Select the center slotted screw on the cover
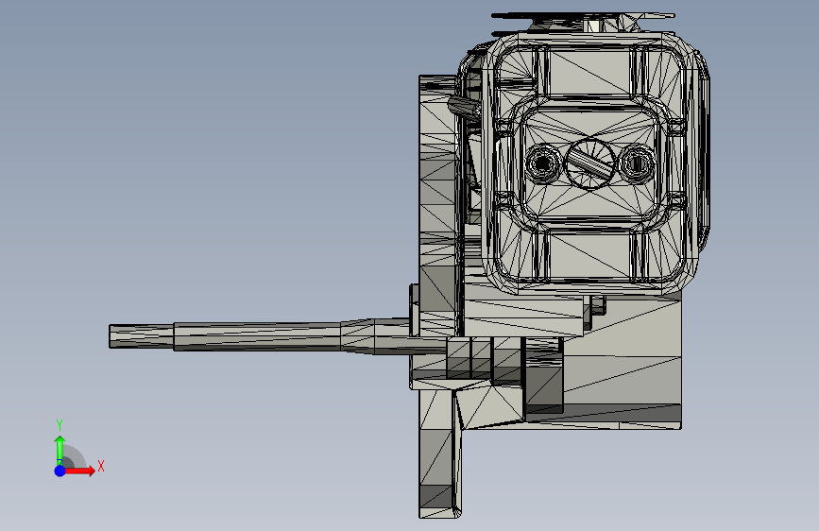819x531 pixels. coord(590,163)
